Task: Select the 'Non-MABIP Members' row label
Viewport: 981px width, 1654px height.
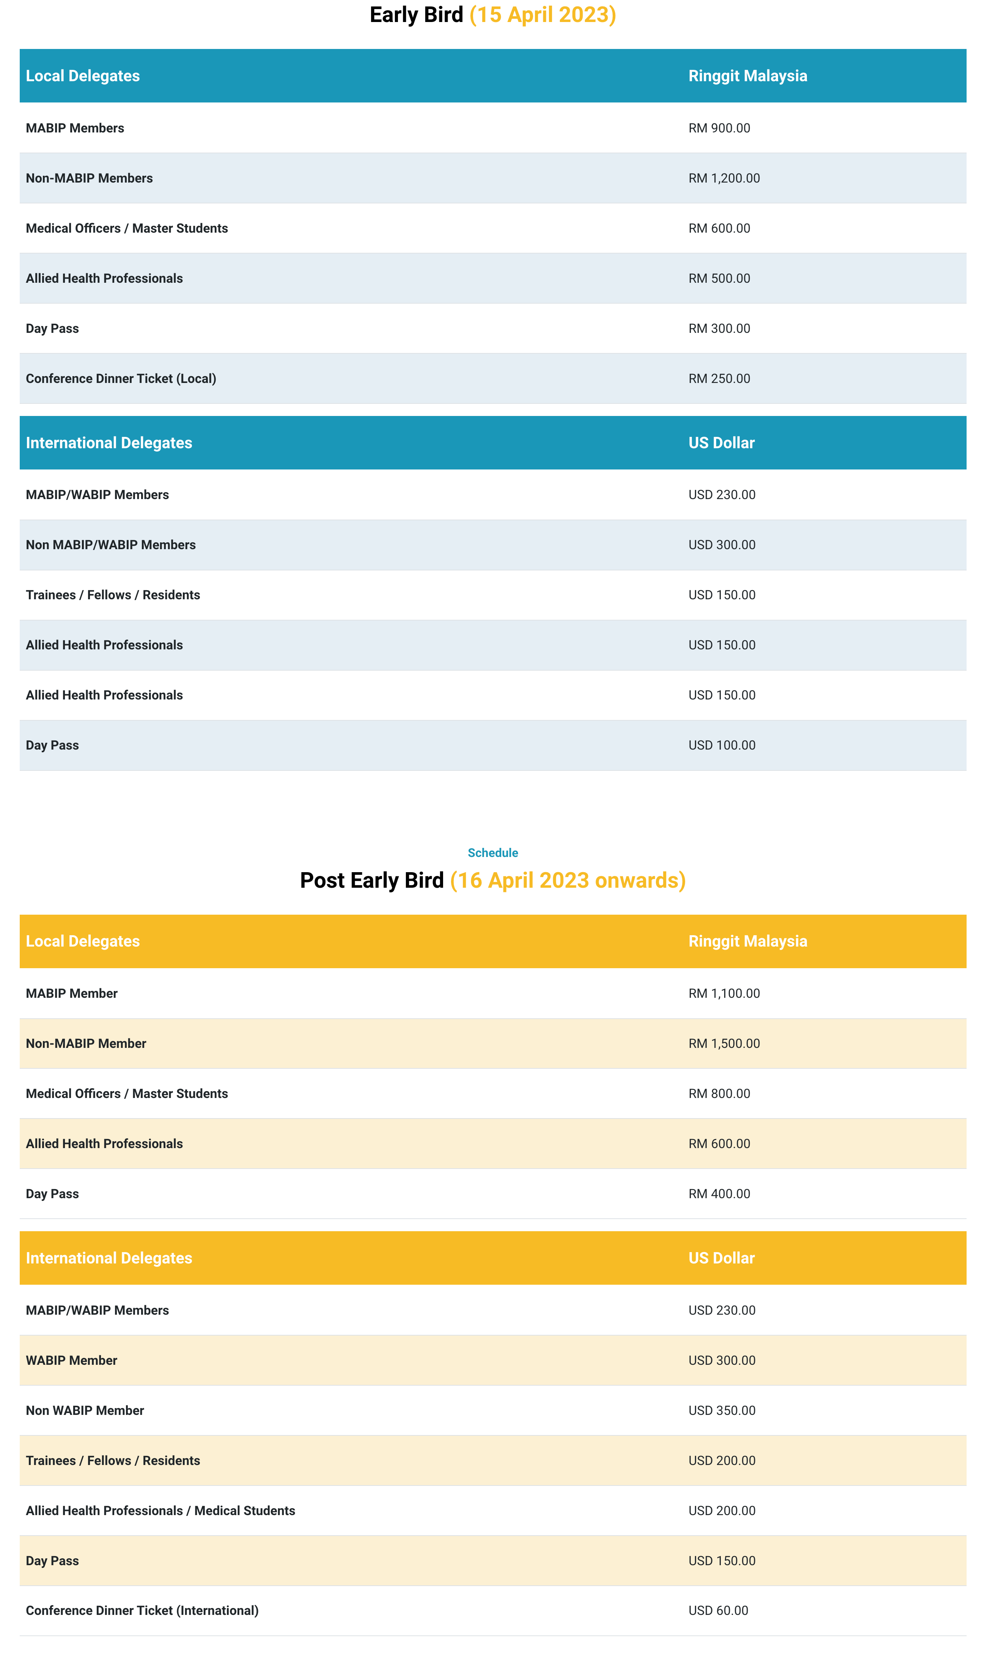Action: 89,178
